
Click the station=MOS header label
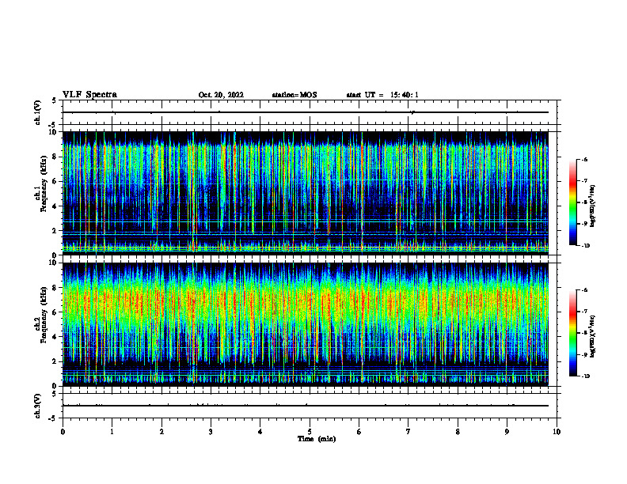coord(294,95)
